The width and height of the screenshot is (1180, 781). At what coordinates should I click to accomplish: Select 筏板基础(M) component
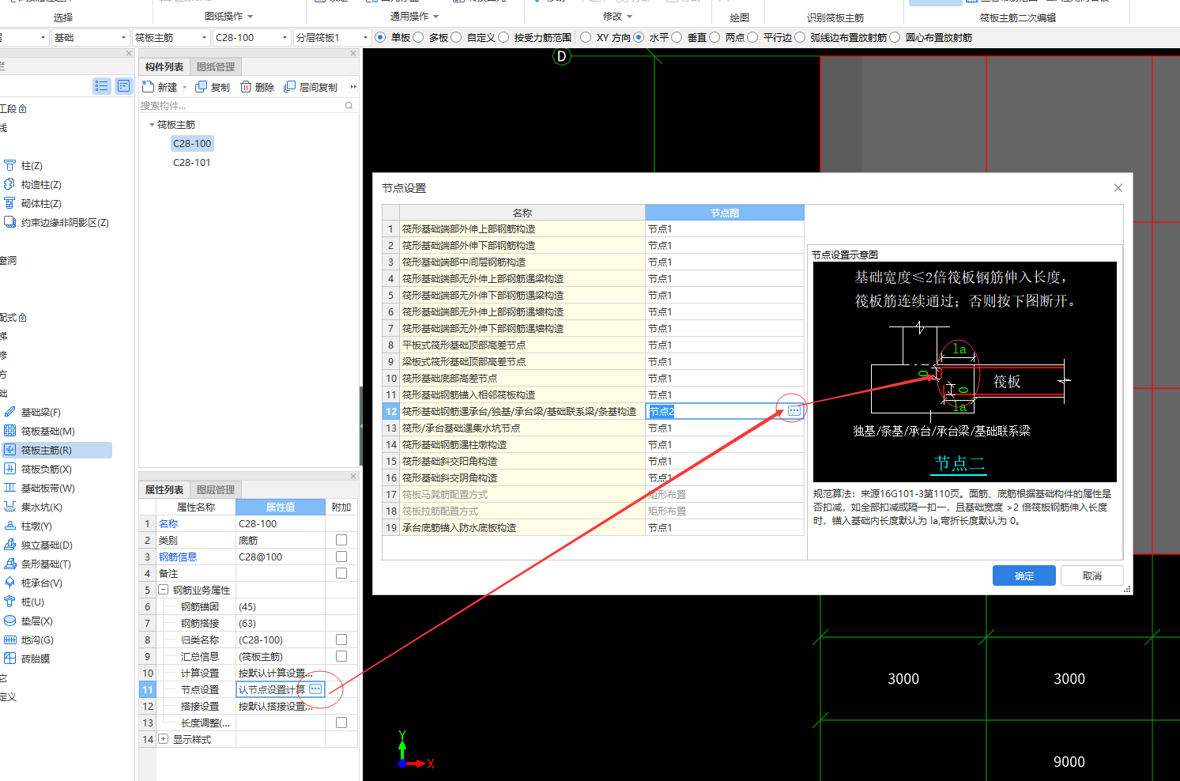(x=47, y=431)
